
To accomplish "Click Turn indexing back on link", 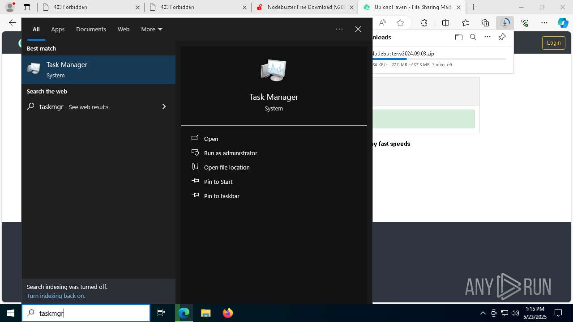I will (56, 296).
